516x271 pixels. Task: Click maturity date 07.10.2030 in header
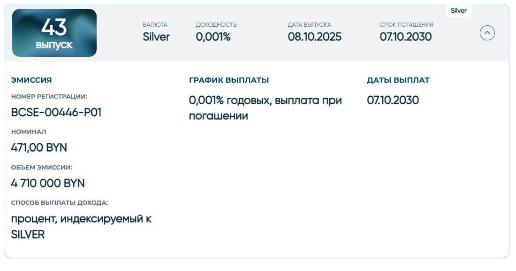406,37
